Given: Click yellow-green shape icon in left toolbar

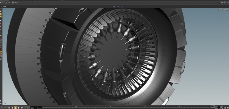Looking at the screenshot, I should point(1,36).
